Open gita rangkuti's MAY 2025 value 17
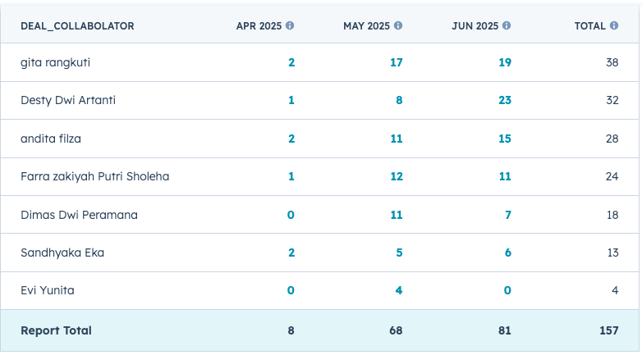 point(396,62)
